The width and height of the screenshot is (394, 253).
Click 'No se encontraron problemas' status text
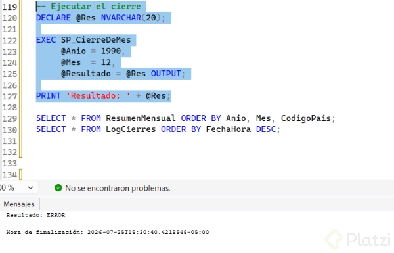pyautogui.click(x=118, y=188)
